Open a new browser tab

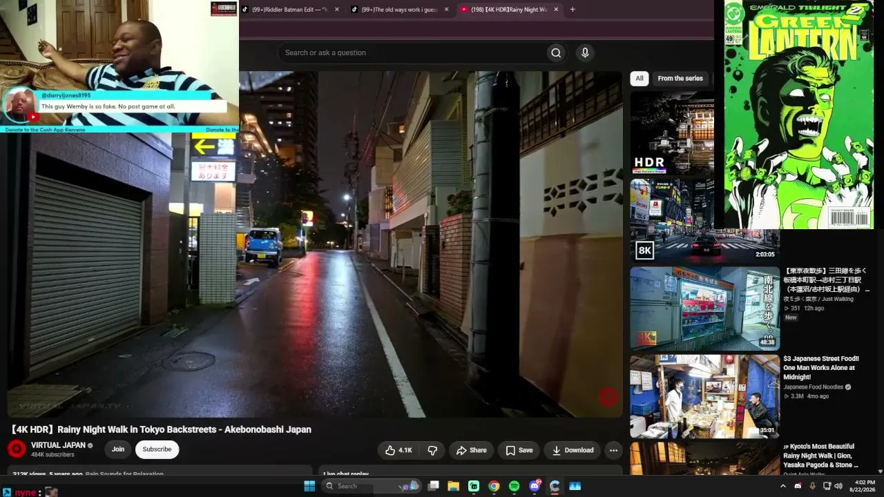[x=573, y=10]
